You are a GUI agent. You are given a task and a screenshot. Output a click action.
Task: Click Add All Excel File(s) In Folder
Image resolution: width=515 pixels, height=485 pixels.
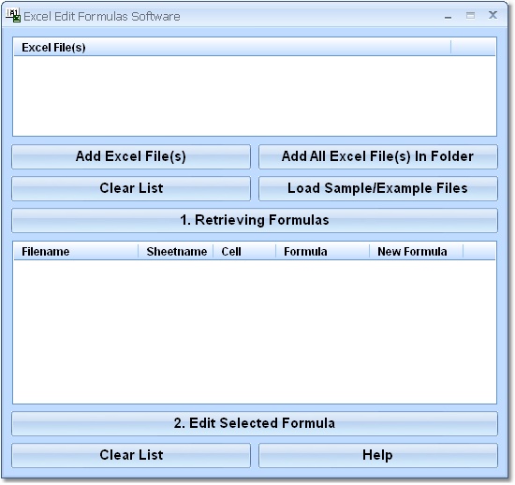[378, 156]
